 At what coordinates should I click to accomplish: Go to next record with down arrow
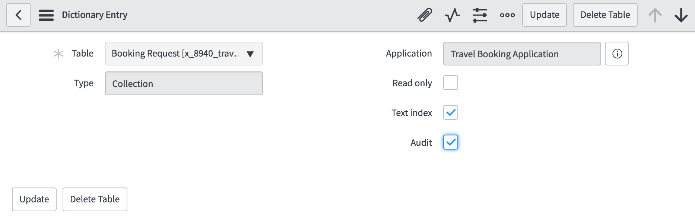pos(681,15)
